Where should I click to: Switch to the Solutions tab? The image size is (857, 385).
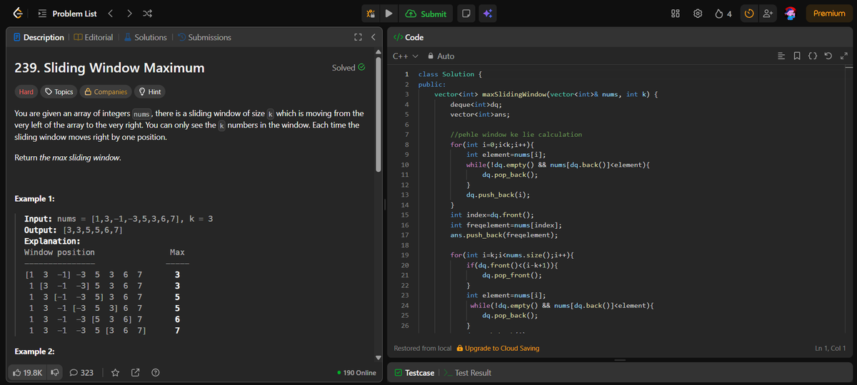tap(145, 37)
